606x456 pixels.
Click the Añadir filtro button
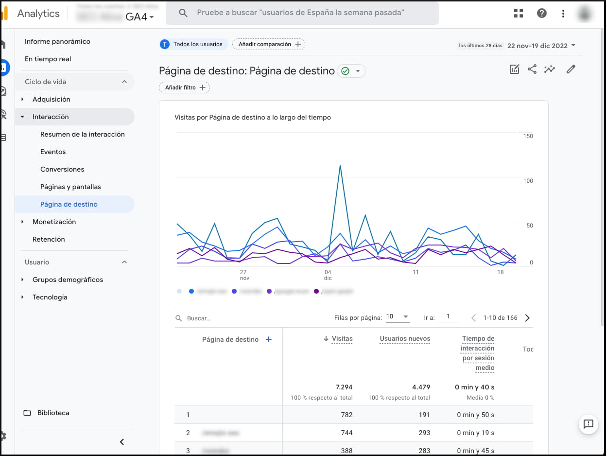click(x=184, y=88)
